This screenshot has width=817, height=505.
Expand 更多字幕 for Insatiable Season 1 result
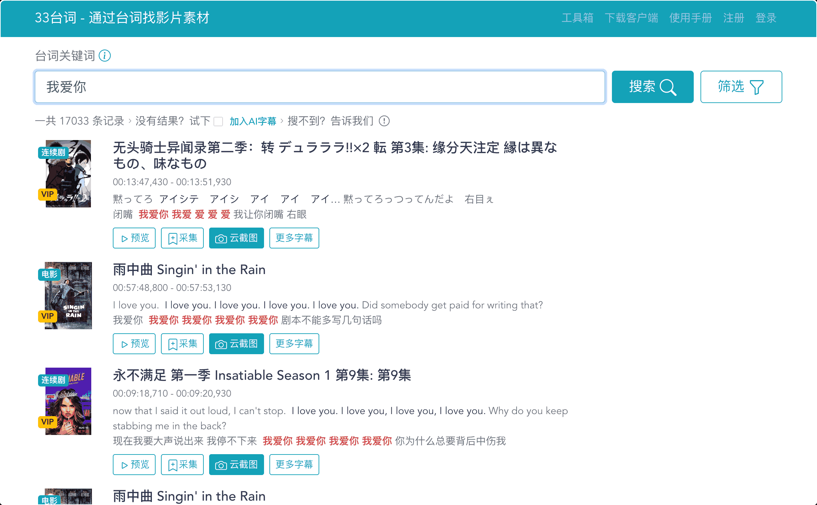pyautogui.click(x=294, y=465)
